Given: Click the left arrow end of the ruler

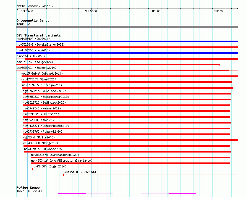Looking at the screenshot, I should [17, 9].
